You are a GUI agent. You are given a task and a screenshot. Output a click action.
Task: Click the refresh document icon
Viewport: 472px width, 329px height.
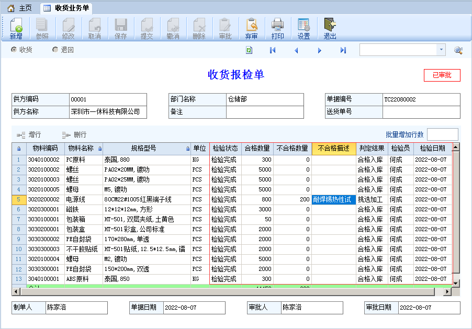(x=249, y=50)
